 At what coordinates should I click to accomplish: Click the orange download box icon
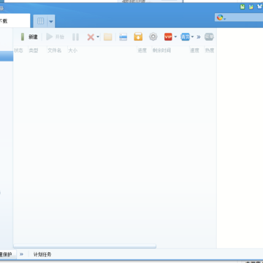138,37
